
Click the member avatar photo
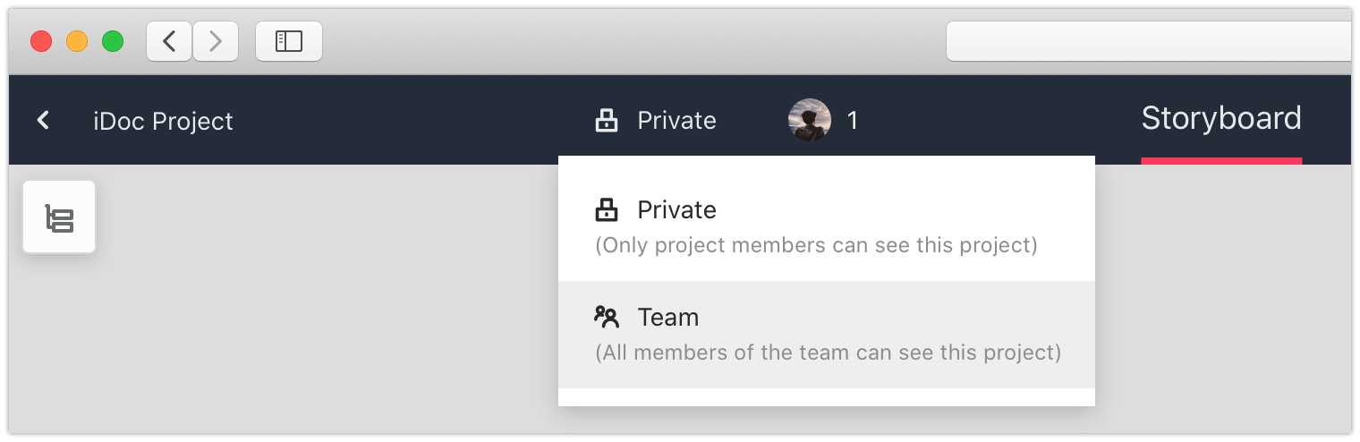(810, 120)
